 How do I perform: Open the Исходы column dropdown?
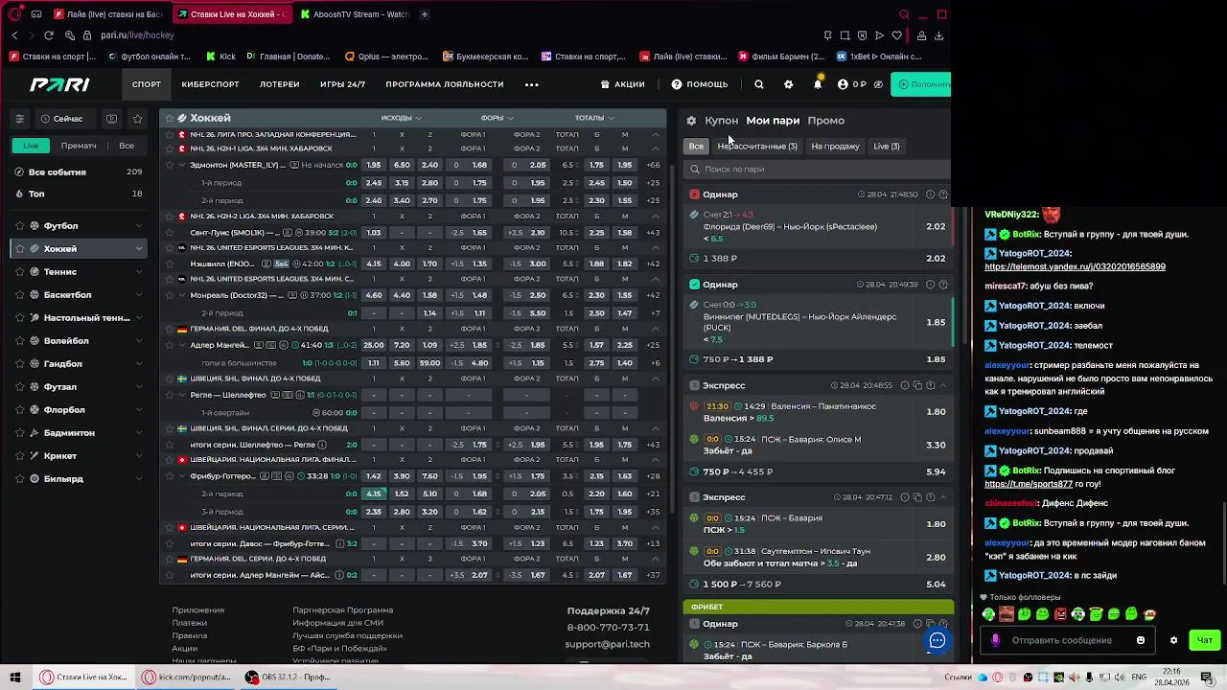point(402,118)
